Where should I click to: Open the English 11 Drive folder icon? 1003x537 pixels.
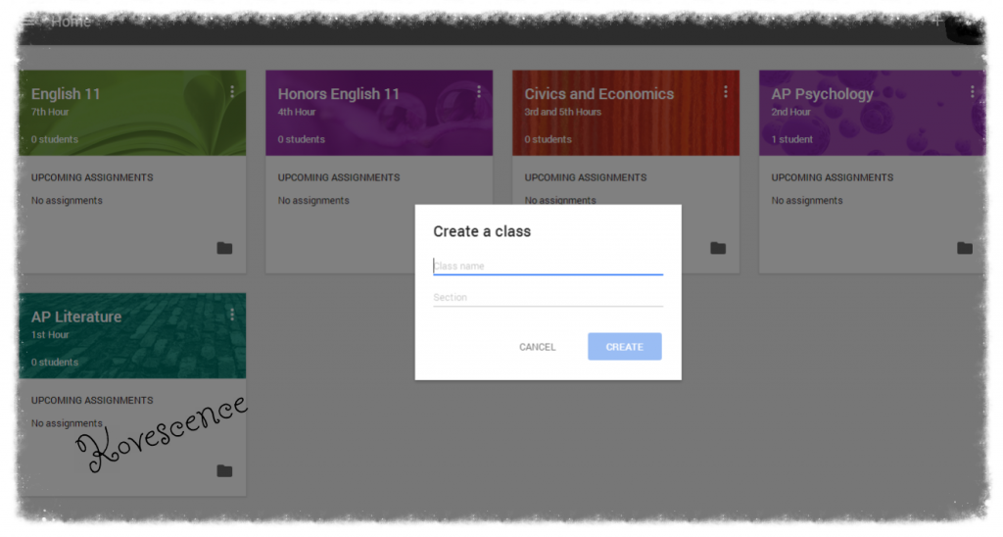[x=224, y=248]
